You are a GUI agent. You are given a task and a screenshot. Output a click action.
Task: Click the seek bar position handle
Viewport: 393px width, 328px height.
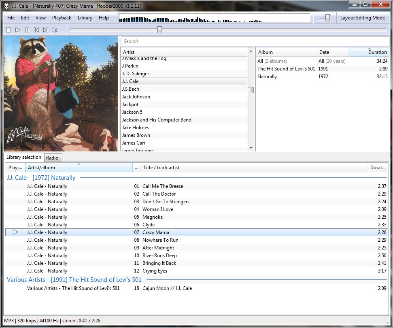[x=159, y=30]
